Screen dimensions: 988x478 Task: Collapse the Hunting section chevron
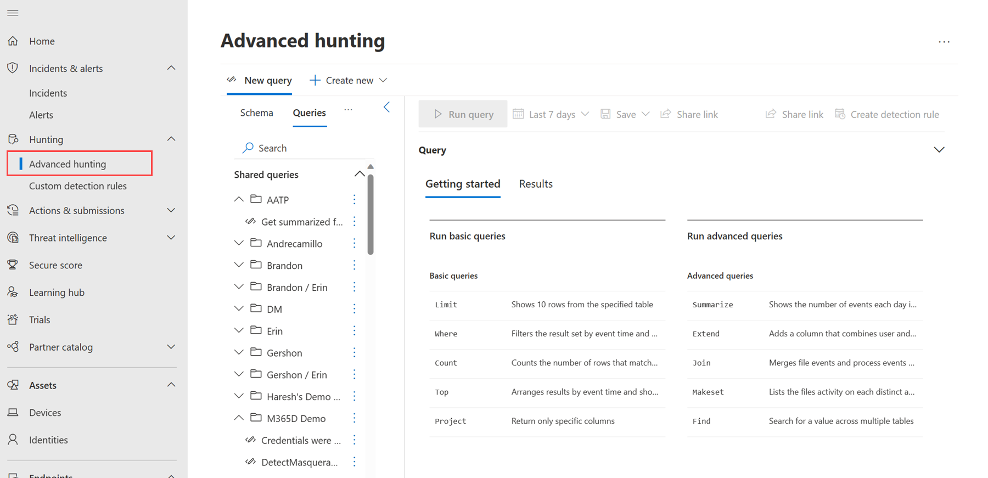[x=171, y=139]
